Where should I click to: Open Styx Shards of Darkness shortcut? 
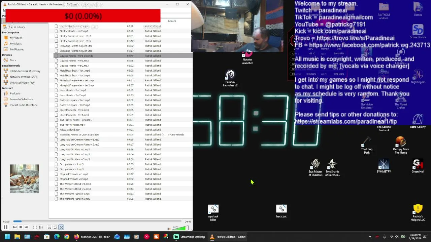332,168
